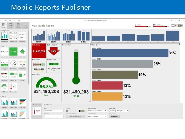The height and width of the screenshot is (139, 185).
Task: Click the connect to server monitor icon
Action: [19, 21]
